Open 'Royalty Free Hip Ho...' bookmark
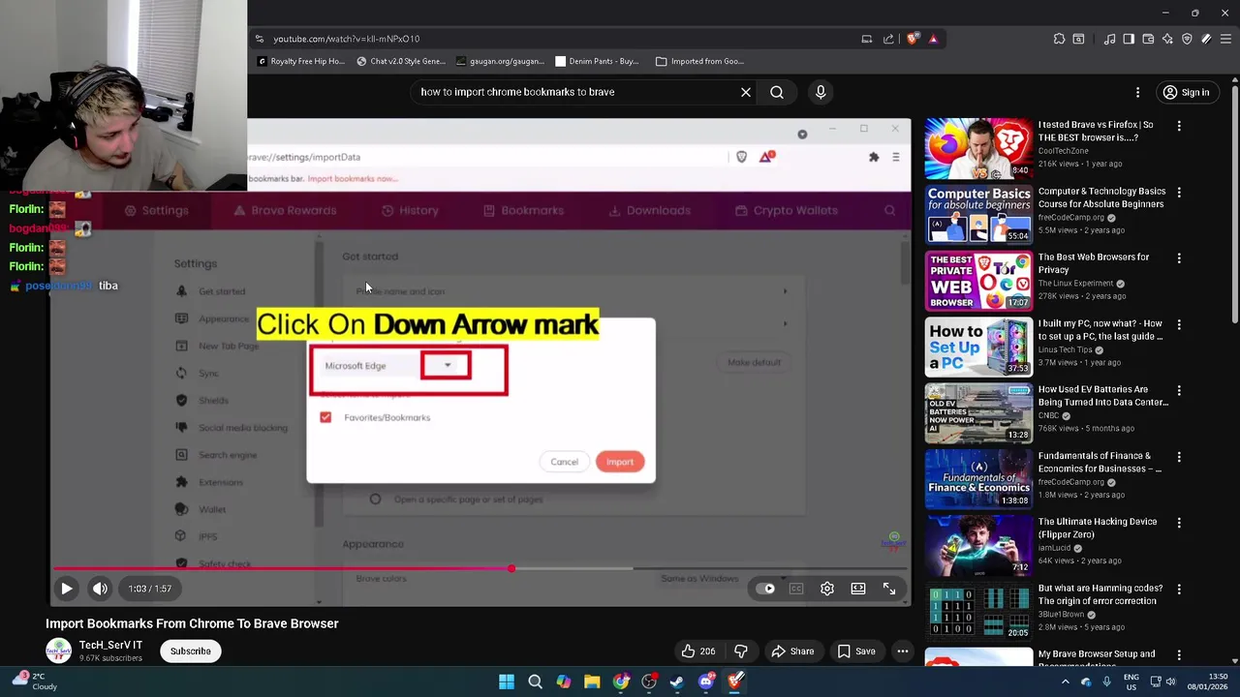The image size is (1240, 697). (x=300, y=61)
